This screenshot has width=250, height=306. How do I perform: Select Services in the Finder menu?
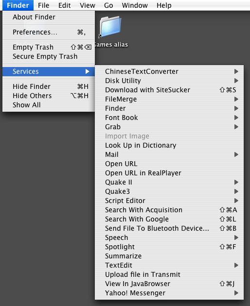[x=49, y=71]
